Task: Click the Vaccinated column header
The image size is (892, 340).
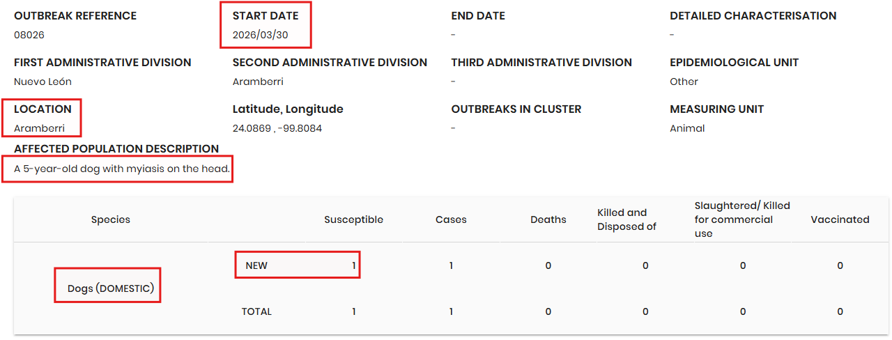Action: click(x=840, y=219)
